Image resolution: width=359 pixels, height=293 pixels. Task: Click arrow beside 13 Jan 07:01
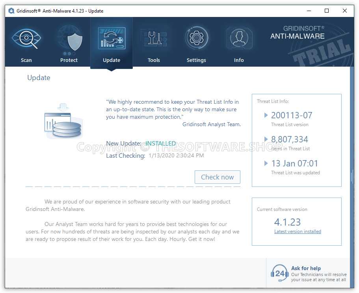coord(266,163)
